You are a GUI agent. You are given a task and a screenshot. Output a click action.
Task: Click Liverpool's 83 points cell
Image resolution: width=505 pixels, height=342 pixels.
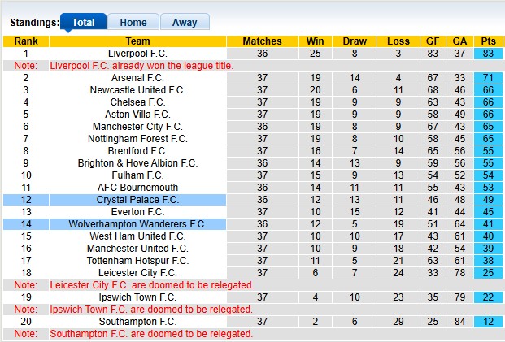coord(489,54)
